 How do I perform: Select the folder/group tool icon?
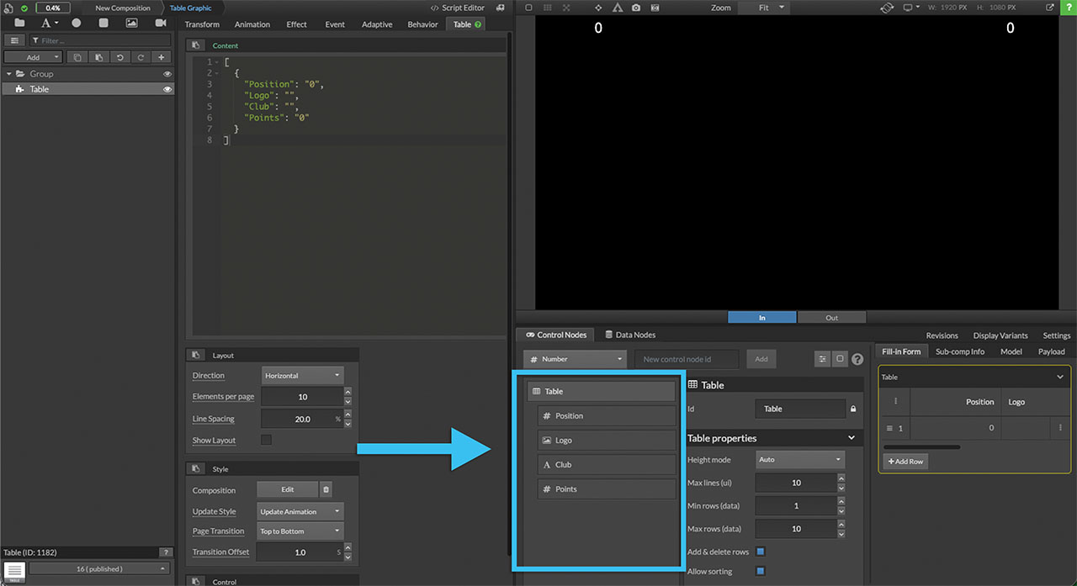19,23
